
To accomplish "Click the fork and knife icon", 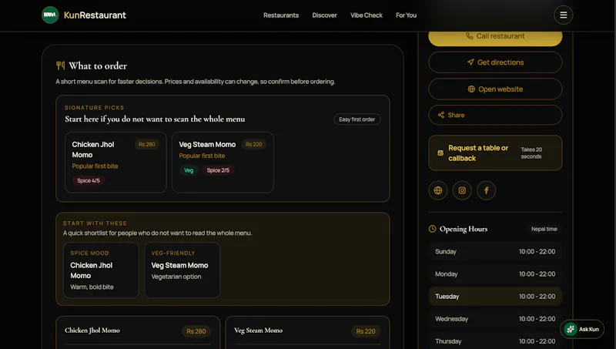I will pyautogui.click(x=60, y=65).
